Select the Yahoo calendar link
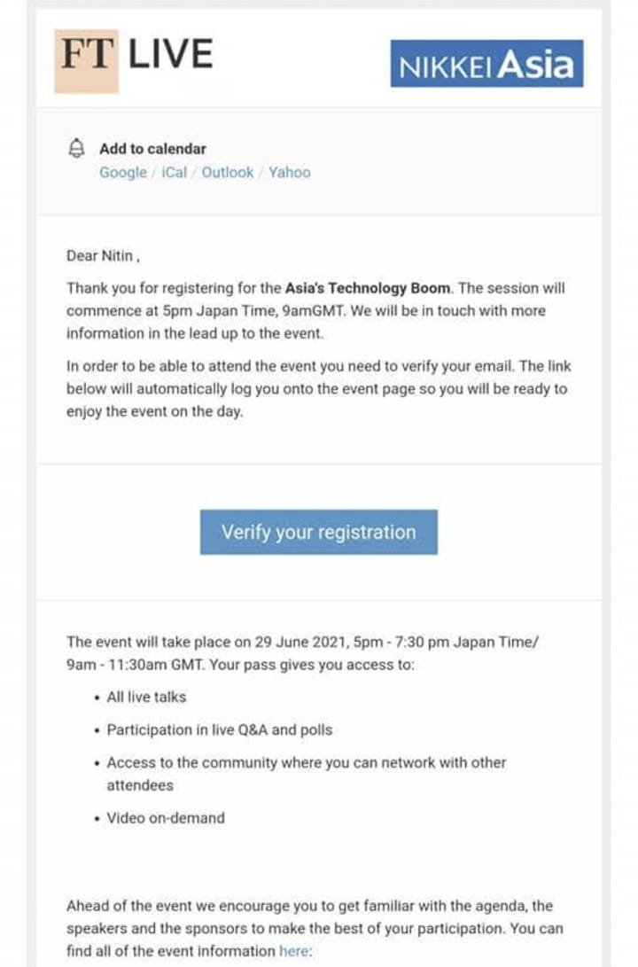The image size is (638, 967). 290,173
